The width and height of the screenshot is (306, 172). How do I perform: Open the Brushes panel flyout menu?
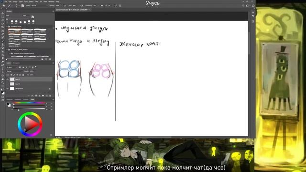pyautogui.click(x=53, y=11)
